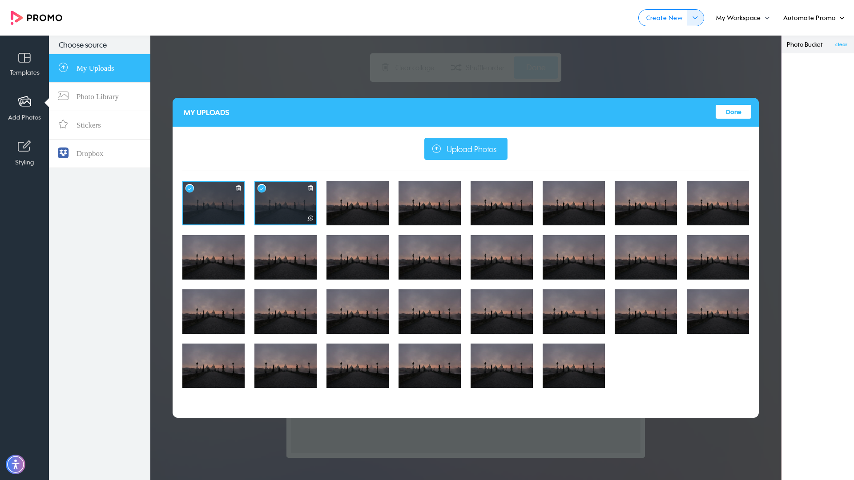Viewport: 854px width, 480px height.
Task: Click the Photo Bucket heading
Action: click(804, 44)
